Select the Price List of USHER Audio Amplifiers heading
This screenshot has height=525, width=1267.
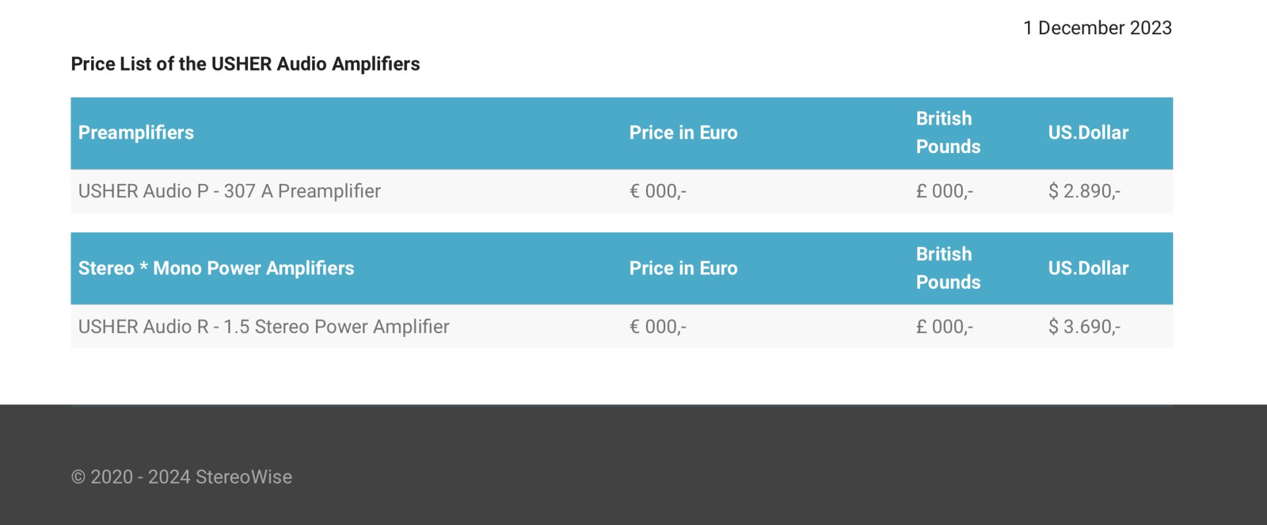pyautogui.click(x=245, y=64)
